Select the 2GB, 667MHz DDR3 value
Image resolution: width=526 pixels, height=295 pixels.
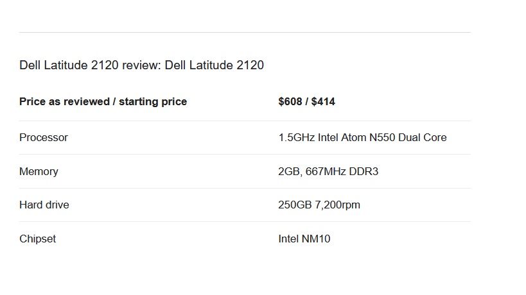pyautogui.click(x=328, y=171)
